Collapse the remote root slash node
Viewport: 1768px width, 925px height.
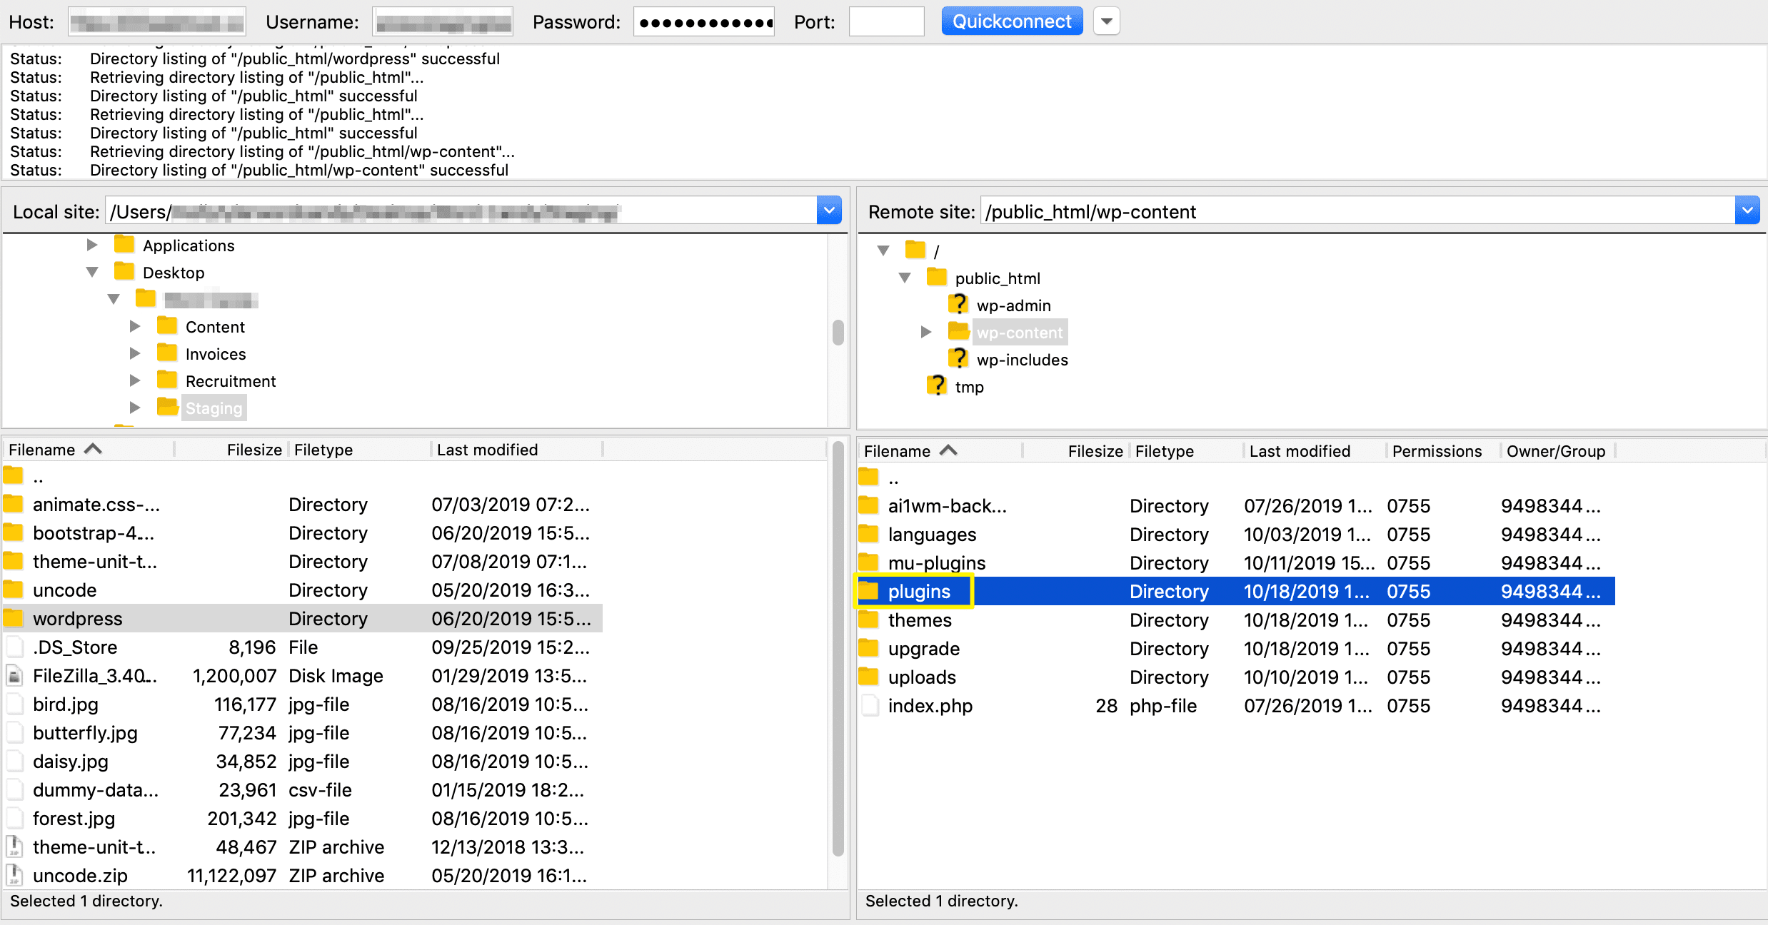click(883, 251)
